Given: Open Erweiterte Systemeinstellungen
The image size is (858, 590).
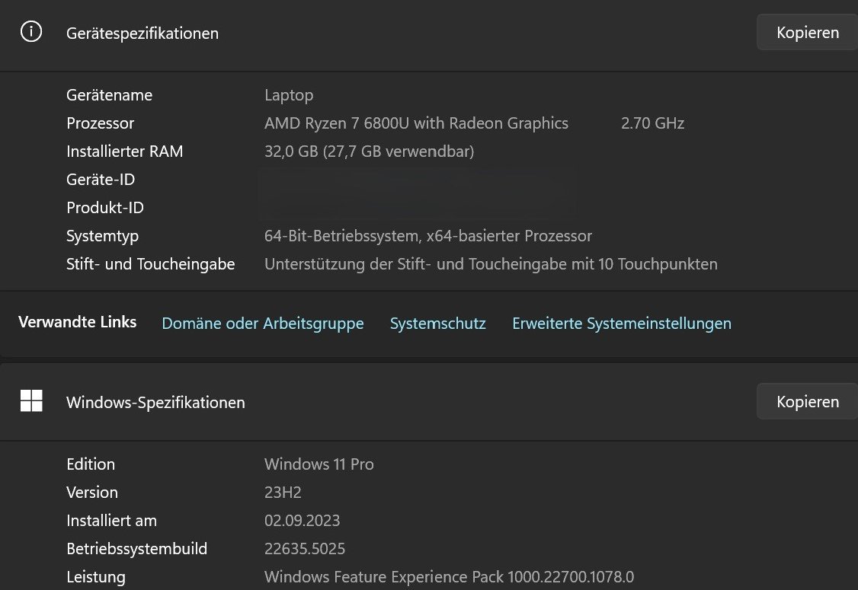Looking at the screenshot, I should tap(621, 324).
